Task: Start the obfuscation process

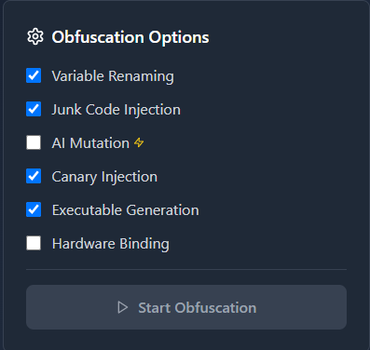Action: 186,307
